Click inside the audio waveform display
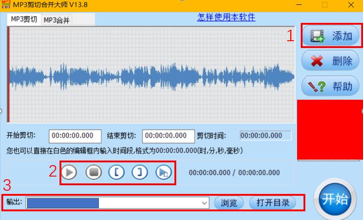Screen dimensions: 363x220 click(x=152, y=75)
